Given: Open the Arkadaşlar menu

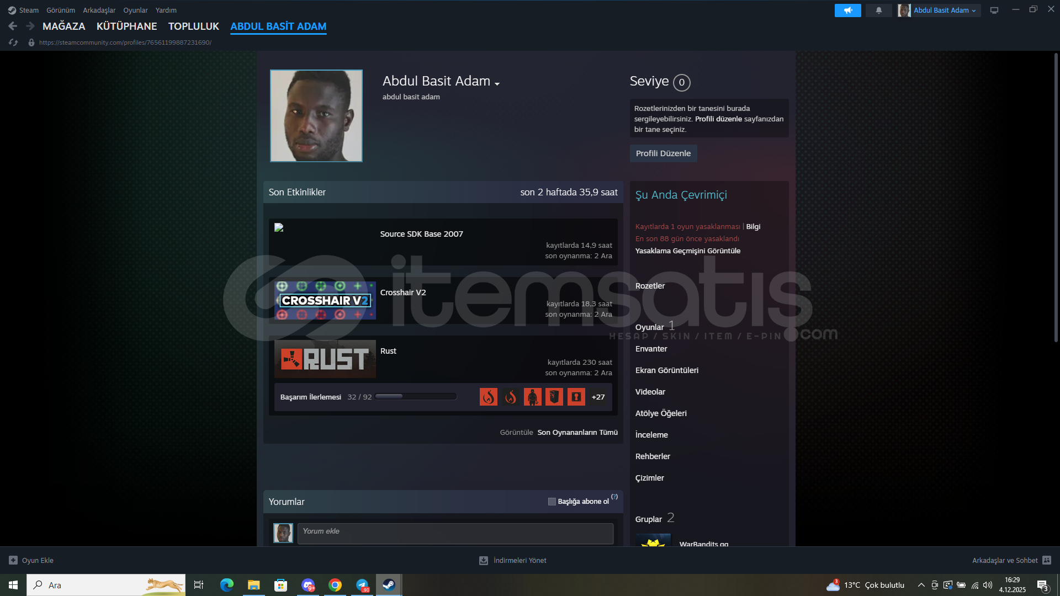Looking at the screenshot, I should [x=99, y=10].
